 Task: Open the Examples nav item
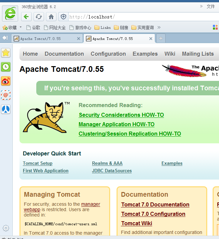(x=145, y=54)
